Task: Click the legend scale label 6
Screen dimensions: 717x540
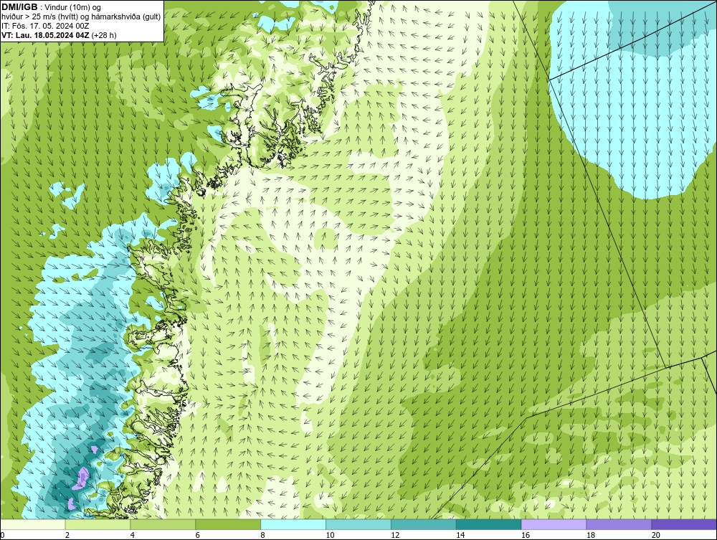Action: pyautogui.click(x=198, y=535)
